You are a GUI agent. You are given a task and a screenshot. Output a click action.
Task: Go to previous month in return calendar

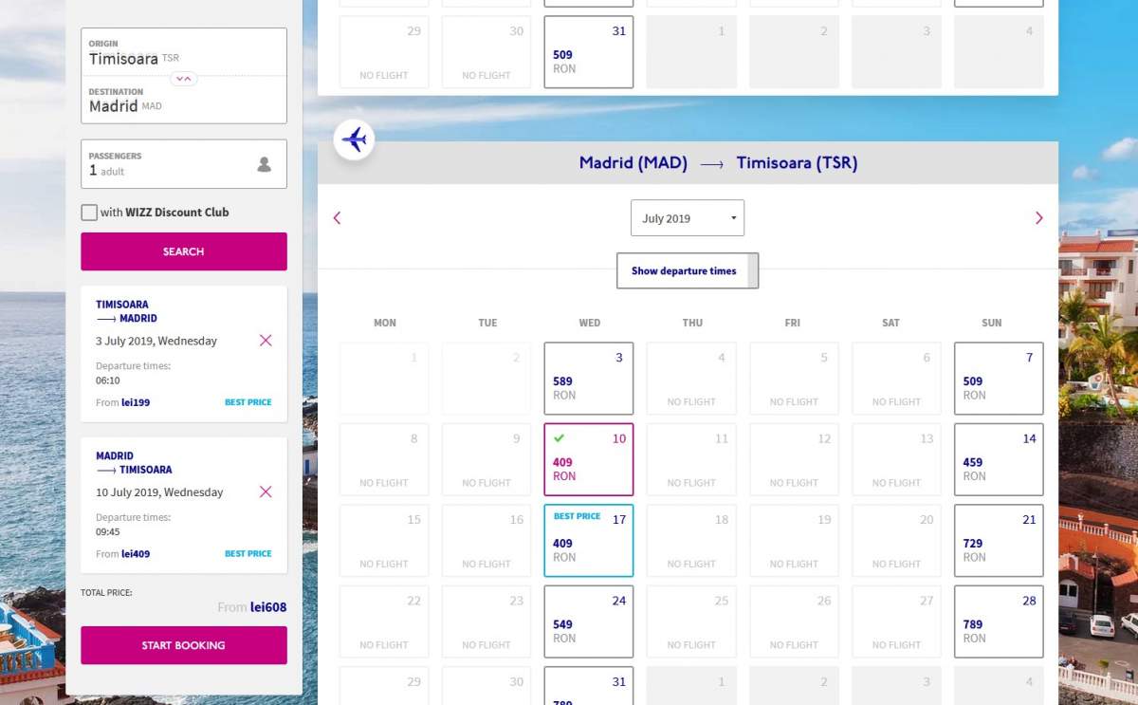point(337,218)
